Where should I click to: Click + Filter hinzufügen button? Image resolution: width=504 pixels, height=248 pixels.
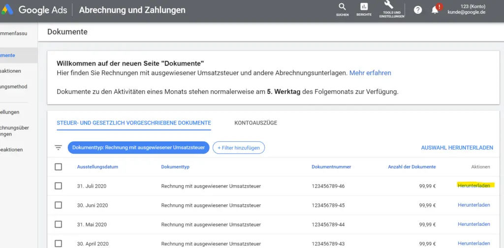[x=239, y=148]
